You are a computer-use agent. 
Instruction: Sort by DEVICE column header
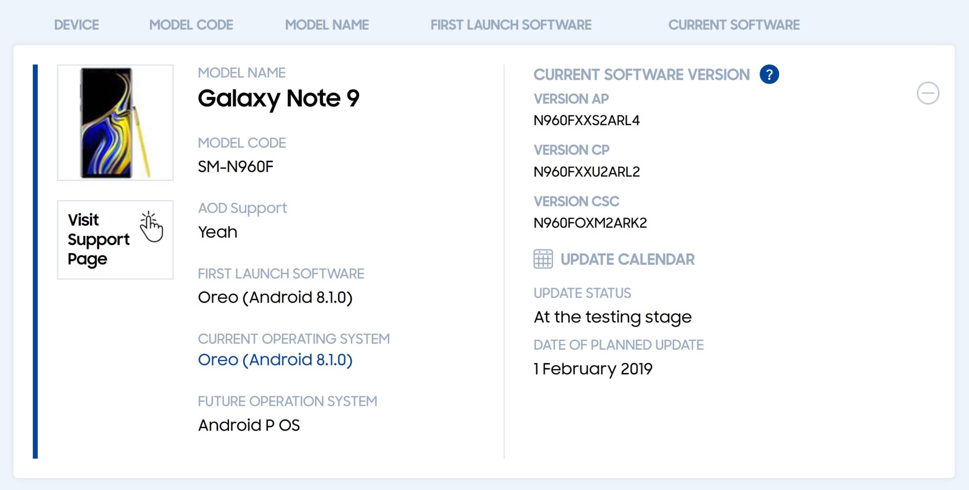click(x=76, y=25)
